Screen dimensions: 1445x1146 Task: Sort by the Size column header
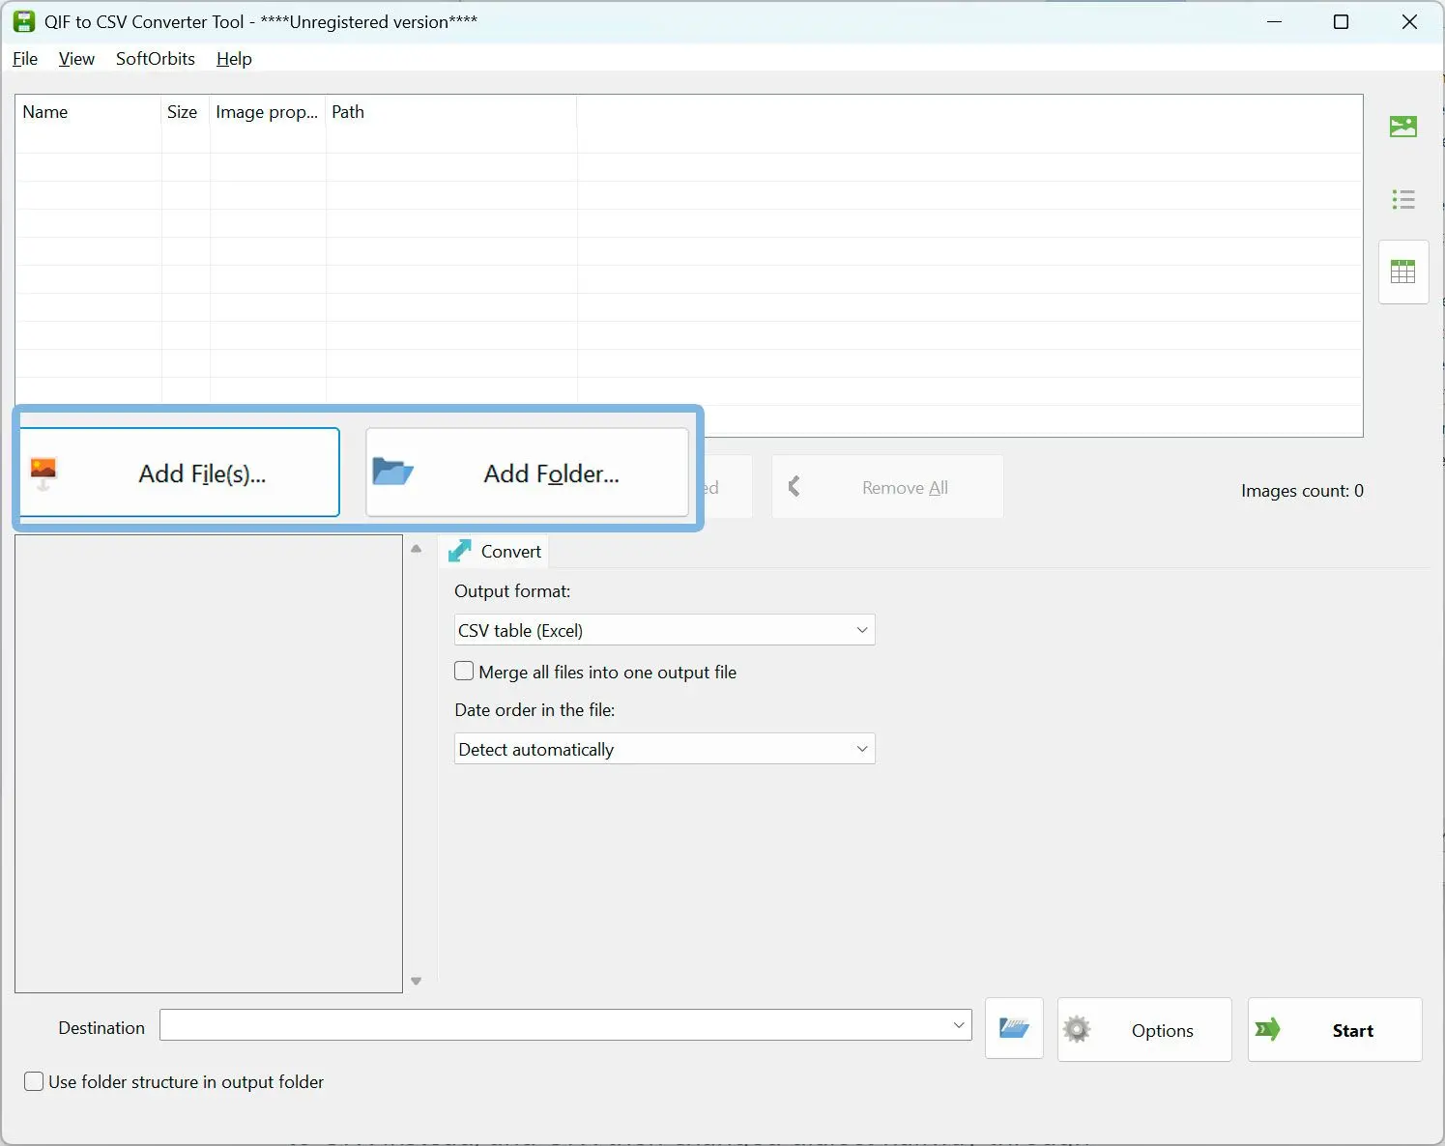(186, 112)
